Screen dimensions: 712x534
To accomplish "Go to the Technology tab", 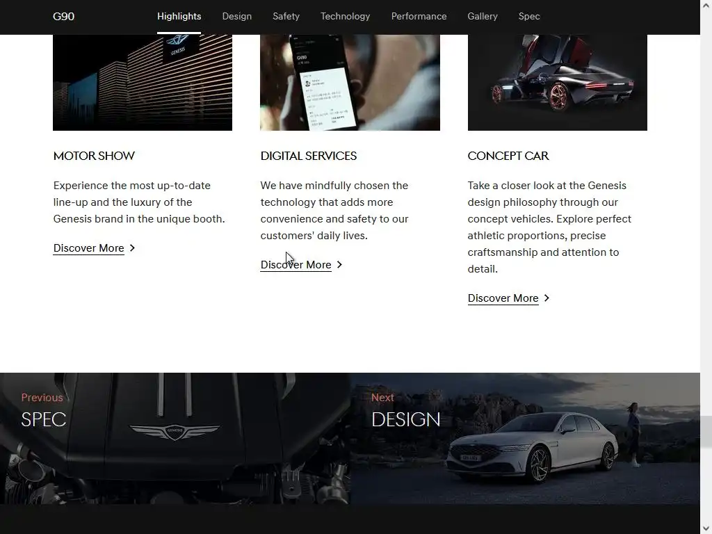I will tap(345, 17).
